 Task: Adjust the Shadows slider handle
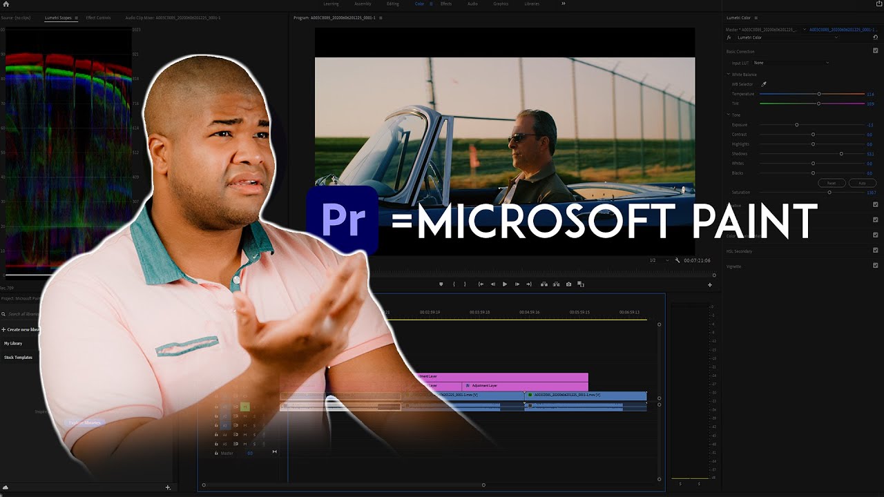tap(841, 153)
